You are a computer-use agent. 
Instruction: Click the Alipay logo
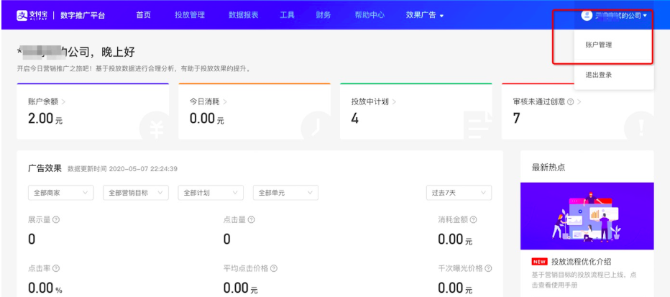point(32,15)
